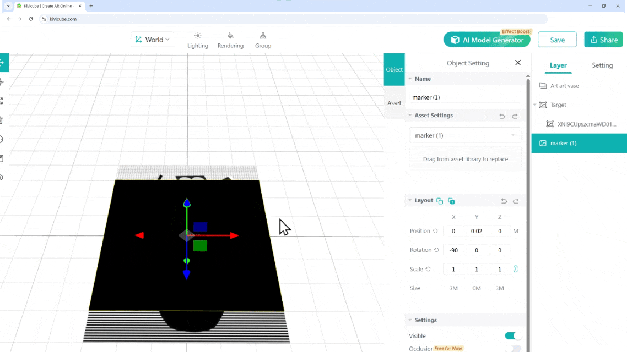Toggle the scale proportion lock icon

516,269
